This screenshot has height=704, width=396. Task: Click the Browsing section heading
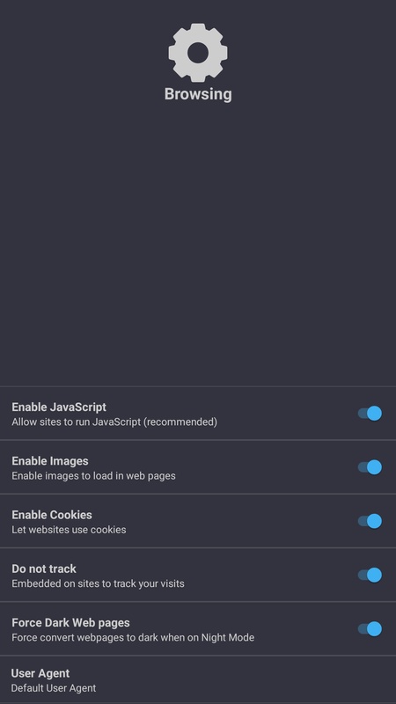(198, 94)
